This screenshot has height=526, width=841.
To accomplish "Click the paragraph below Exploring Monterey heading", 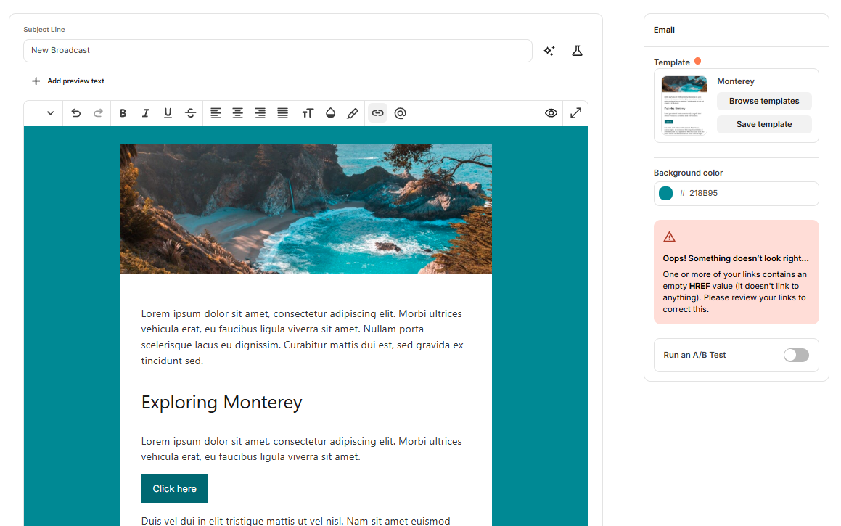I will (301, 449).
